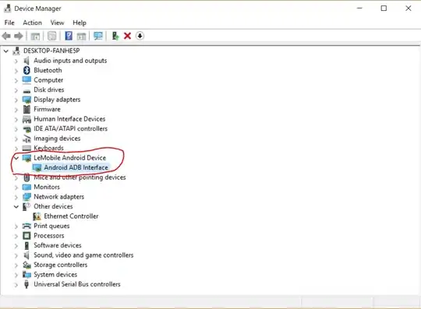The width and height of the screenshot is (421, 309).
Task: Click the Scan for hardware changes monitor icon
Action: coord(98,36)
